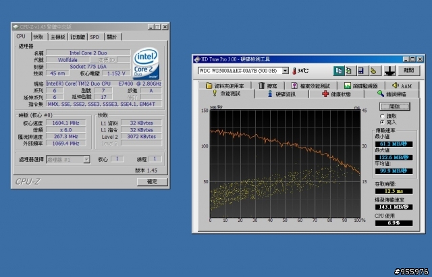
Task: Click the Level 2 cache value '3072 KBytes'
Action: point(141,136)
